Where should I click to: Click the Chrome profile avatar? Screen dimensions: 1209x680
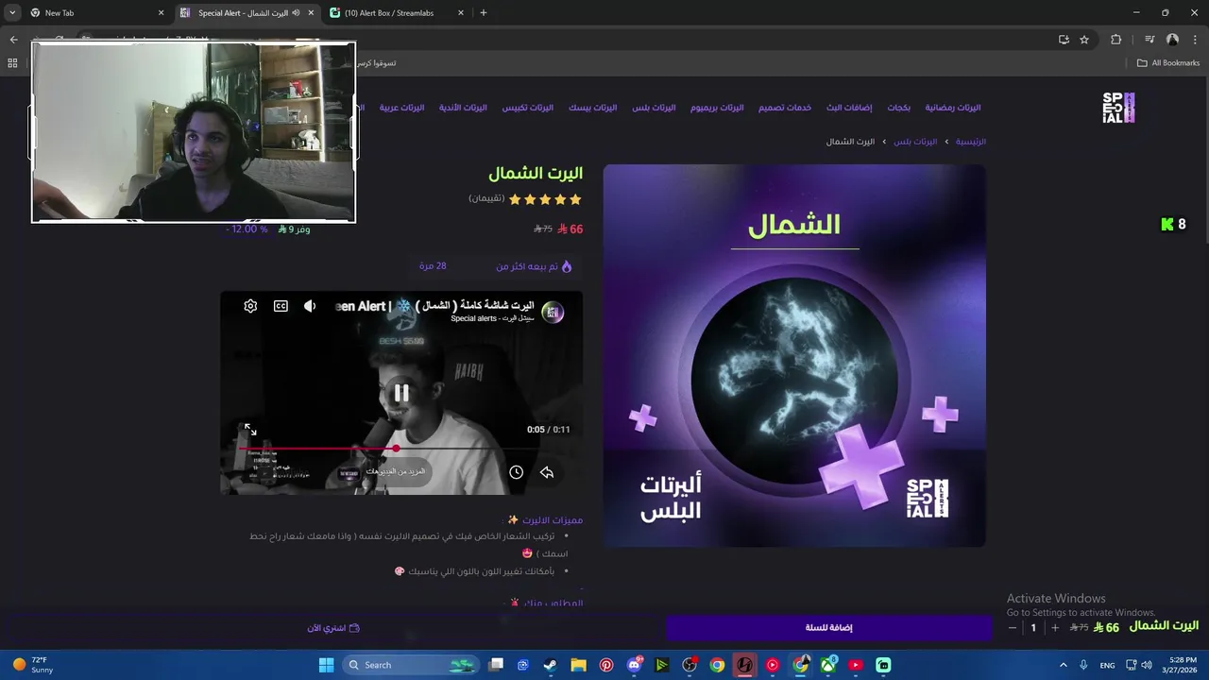pyautogui.click(x=1172, y=40)
